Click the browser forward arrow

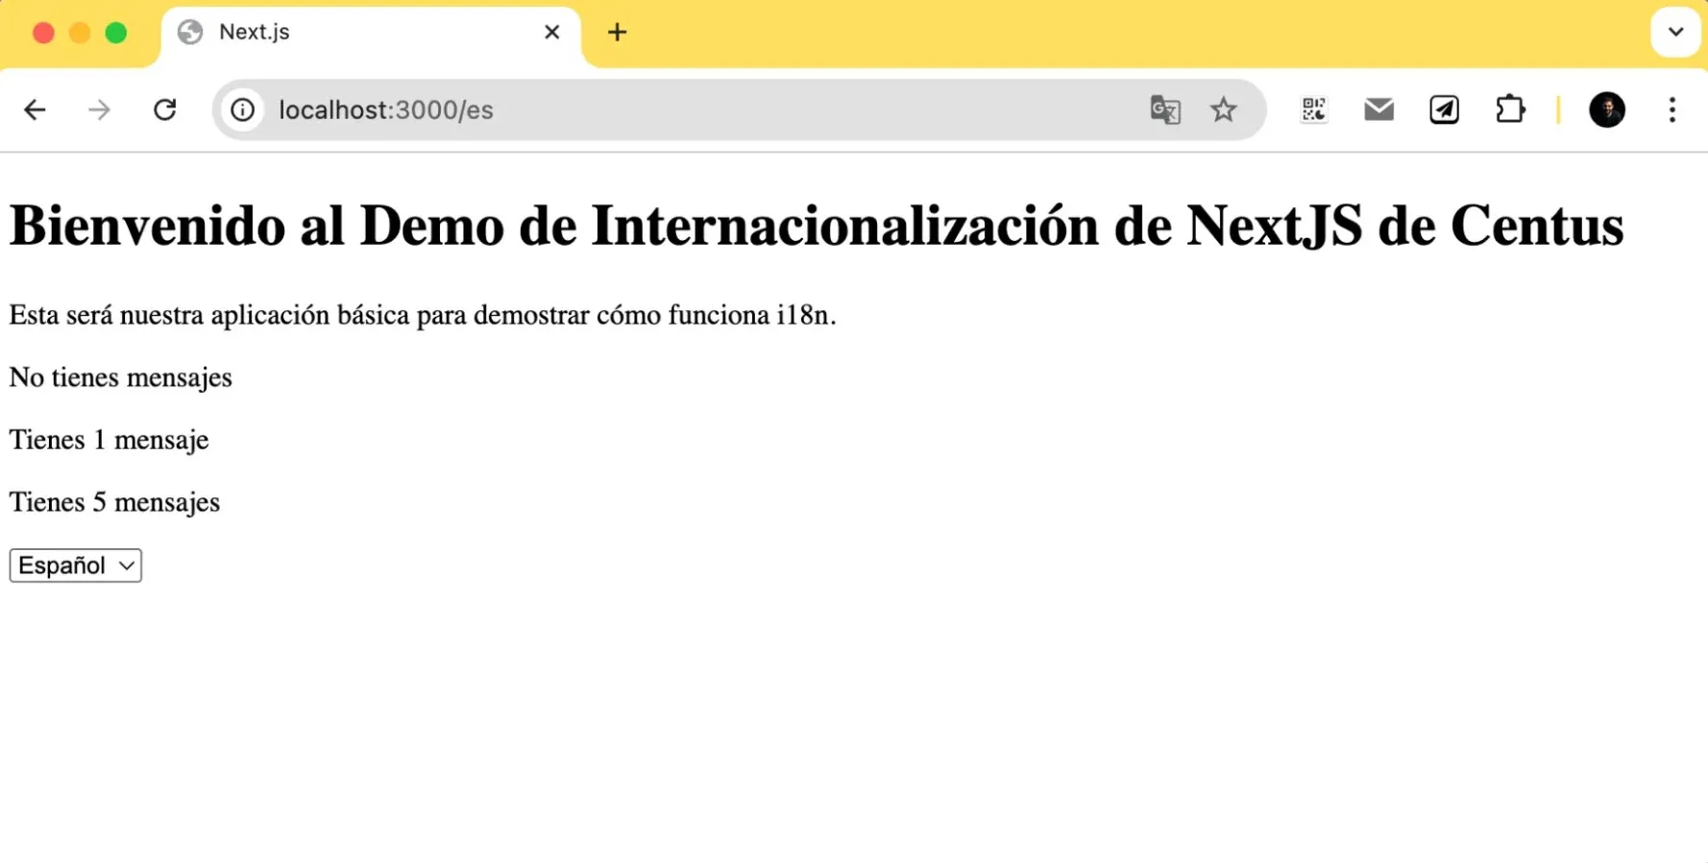tap(99, 109)
